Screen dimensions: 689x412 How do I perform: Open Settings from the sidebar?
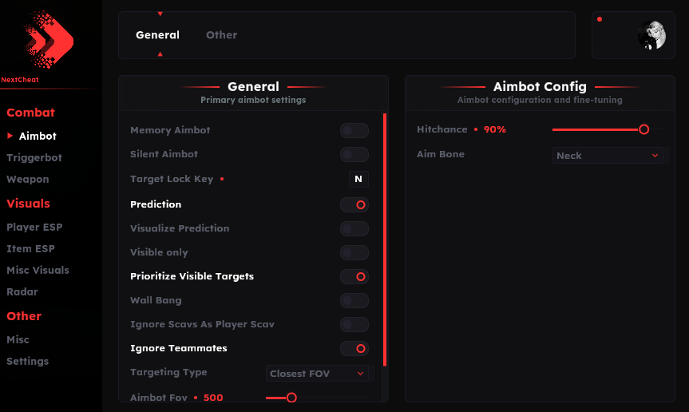(28, 362)
